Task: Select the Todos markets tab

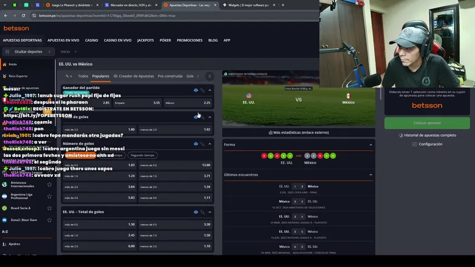Action: click(x=83, y=76)
